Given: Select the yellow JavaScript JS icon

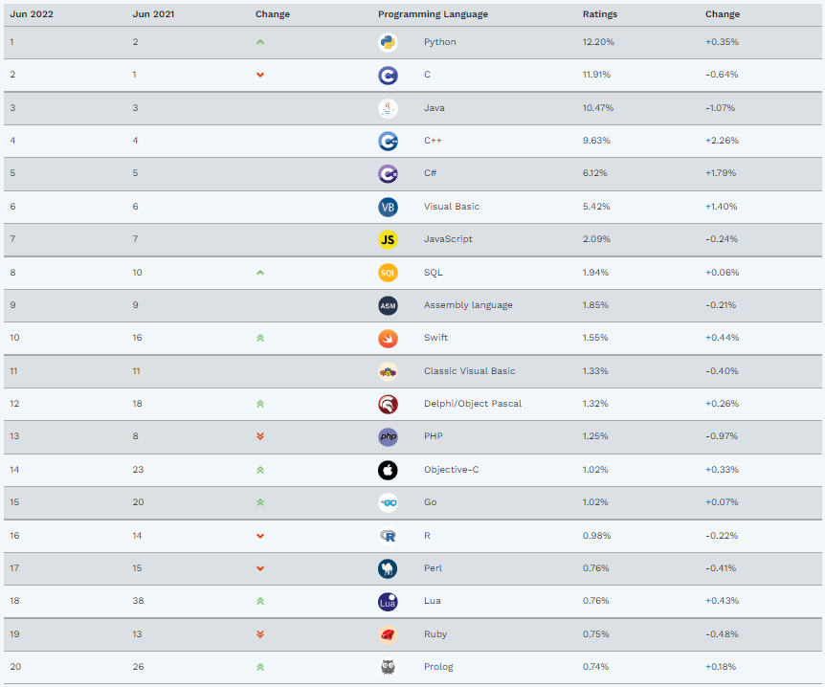Looking at the screenshot, I should point(388,239).
